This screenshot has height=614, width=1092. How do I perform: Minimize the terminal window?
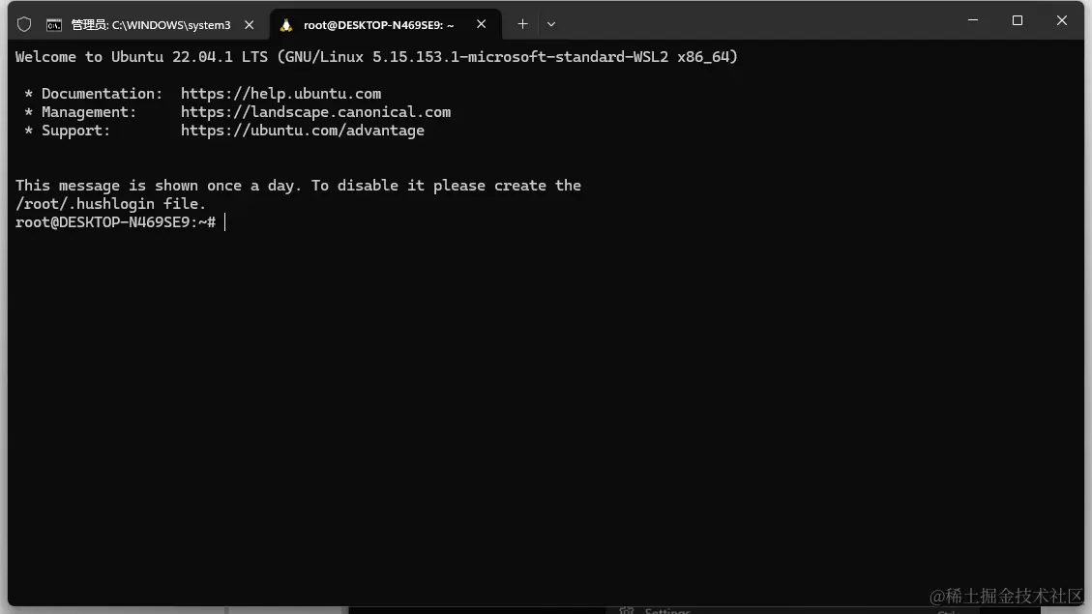coord(973,20)
